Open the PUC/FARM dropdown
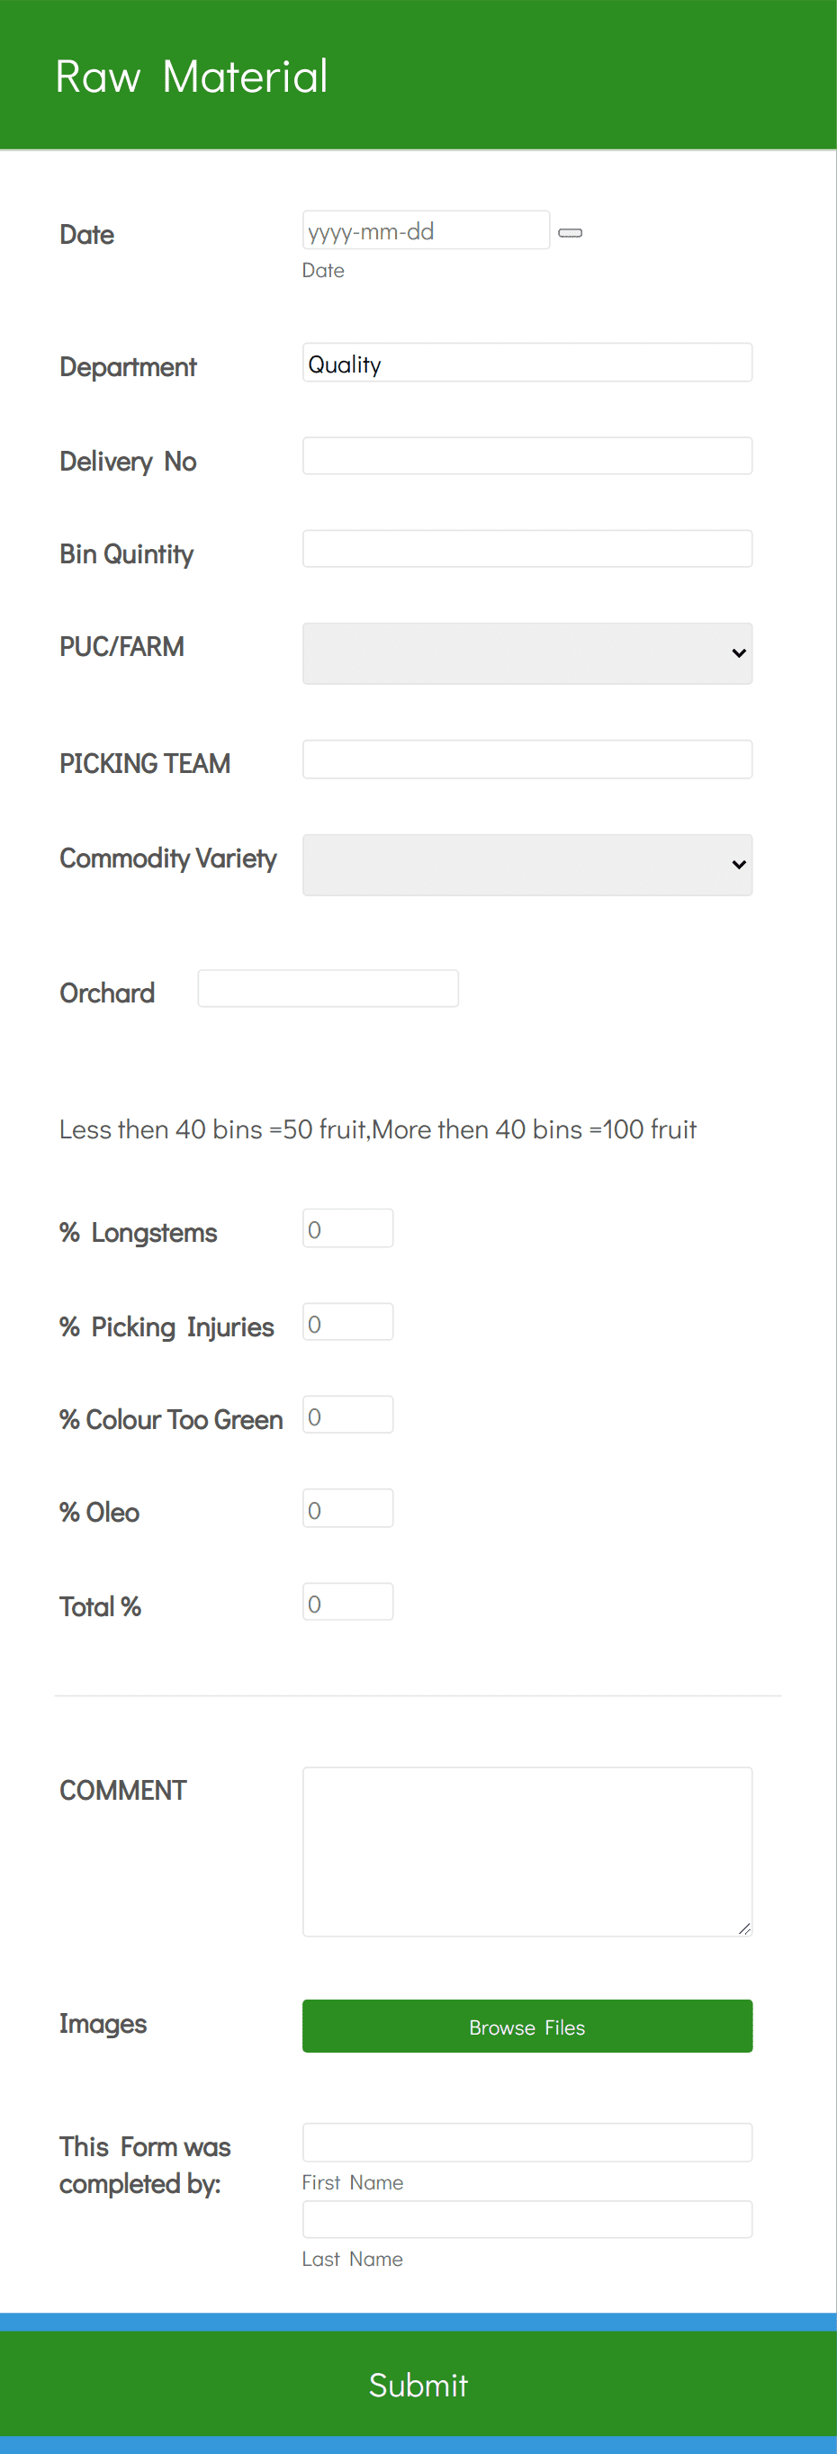This screenshot has width=837, height=2454. tap(526, 652)
